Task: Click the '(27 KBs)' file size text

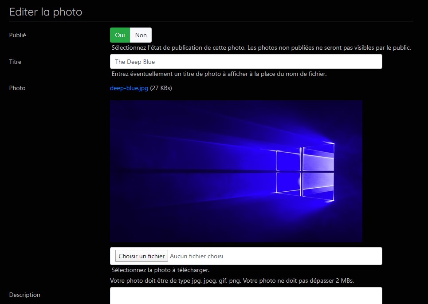Action: click(161, 88)
